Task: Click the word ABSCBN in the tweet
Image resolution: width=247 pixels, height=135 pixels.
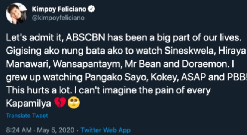Action: 86,38
